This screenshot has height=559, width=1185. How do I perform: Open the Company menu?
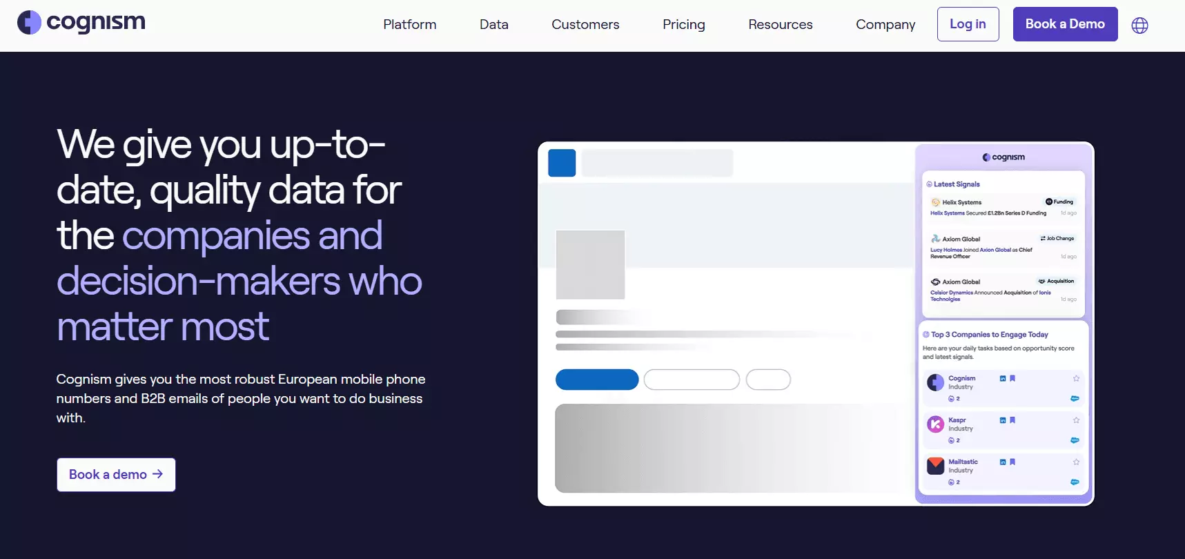tap(885, 25)
